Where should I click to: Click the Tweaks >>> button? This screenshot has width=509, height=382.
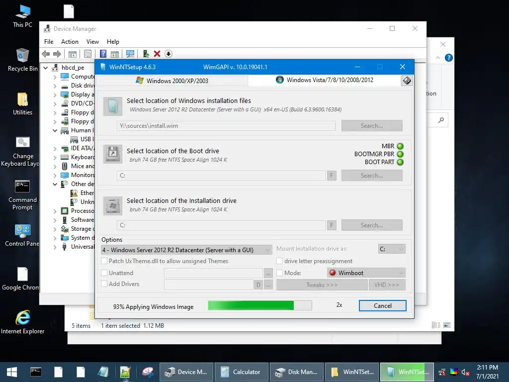[x=322, y=285]
